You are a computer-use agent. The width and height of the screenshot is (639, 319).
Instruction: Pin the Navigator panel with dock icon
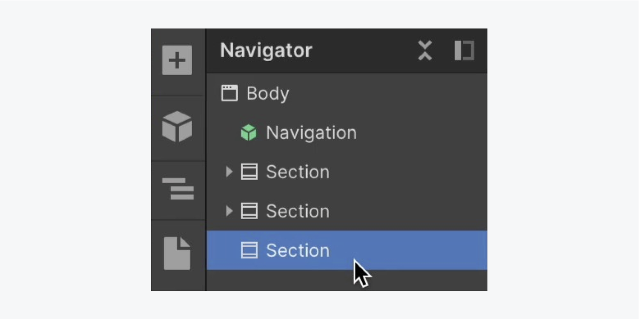point(464,51)
